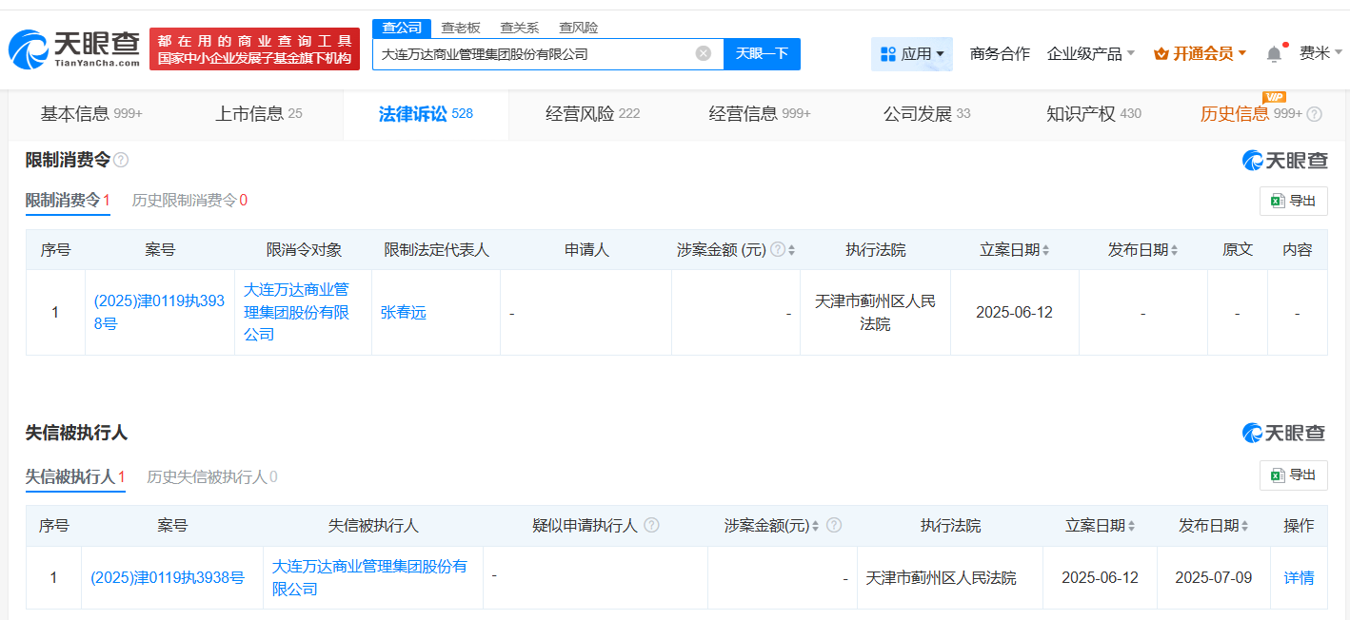Sort 限制消费令 table by 发布日期
Screen dimensions: 1350x620
click(1174, 250)
